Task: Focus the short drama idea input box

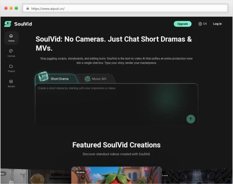Action: tap(116, 105)
